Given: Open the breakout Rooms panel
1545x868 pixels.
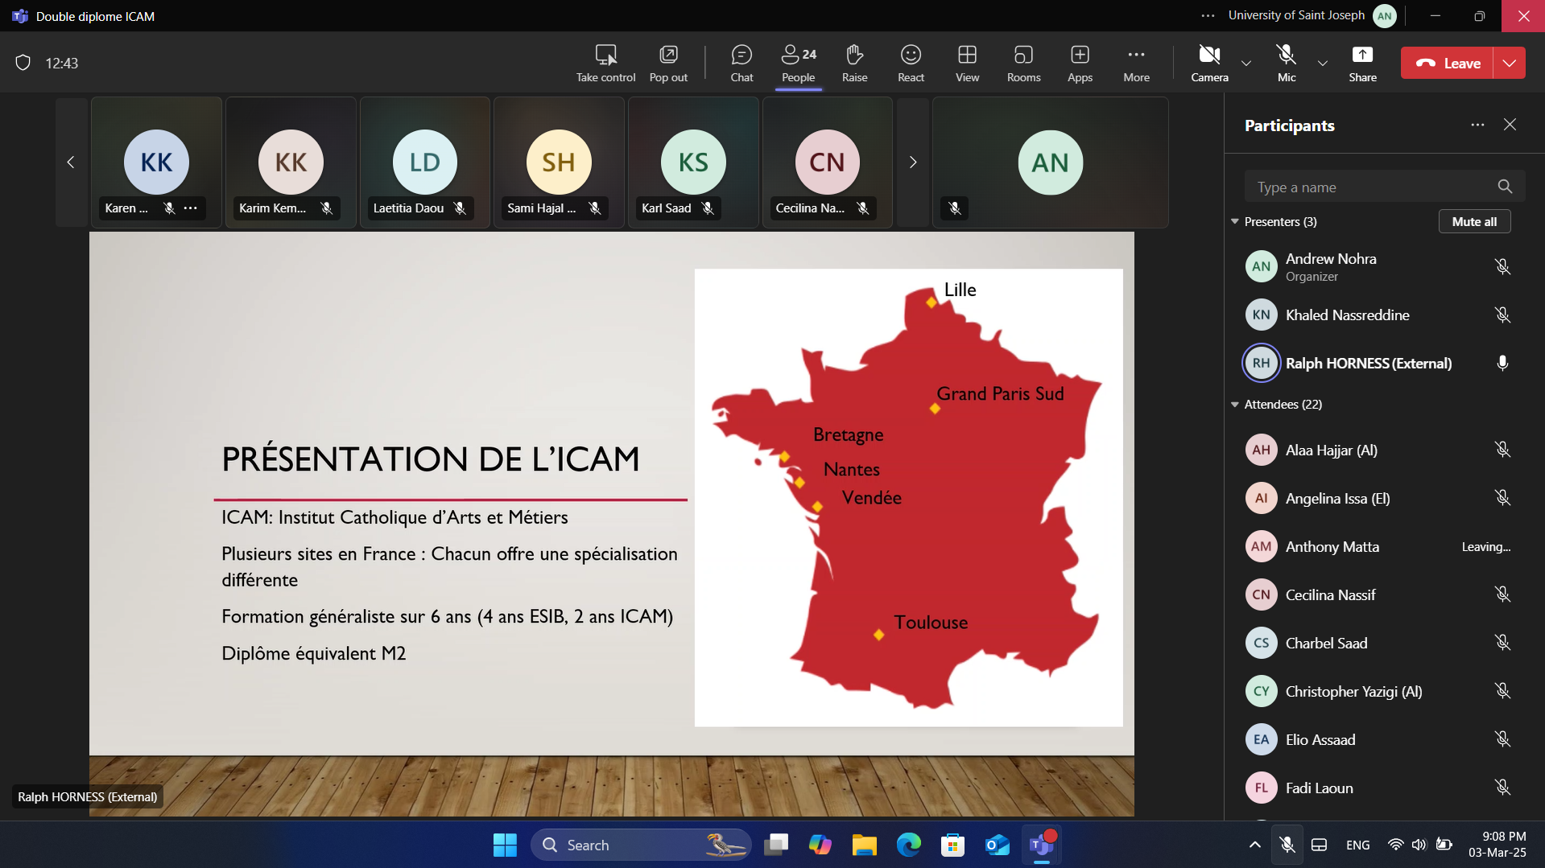Looking at the screenshot, I should point(1023,63).
